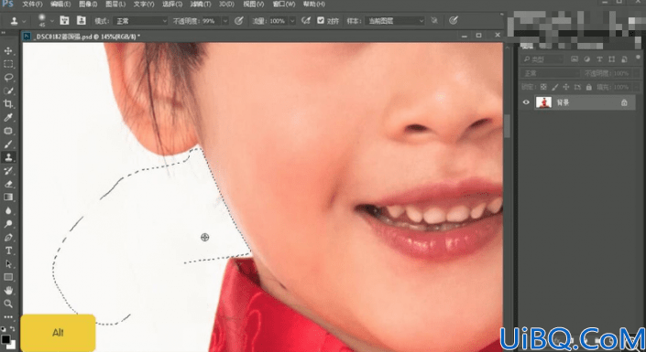Image resolution: width=646 pixels, height=352 pixels.
Task: Click the 背景 layer thumbnail
Action: [543, 102]
